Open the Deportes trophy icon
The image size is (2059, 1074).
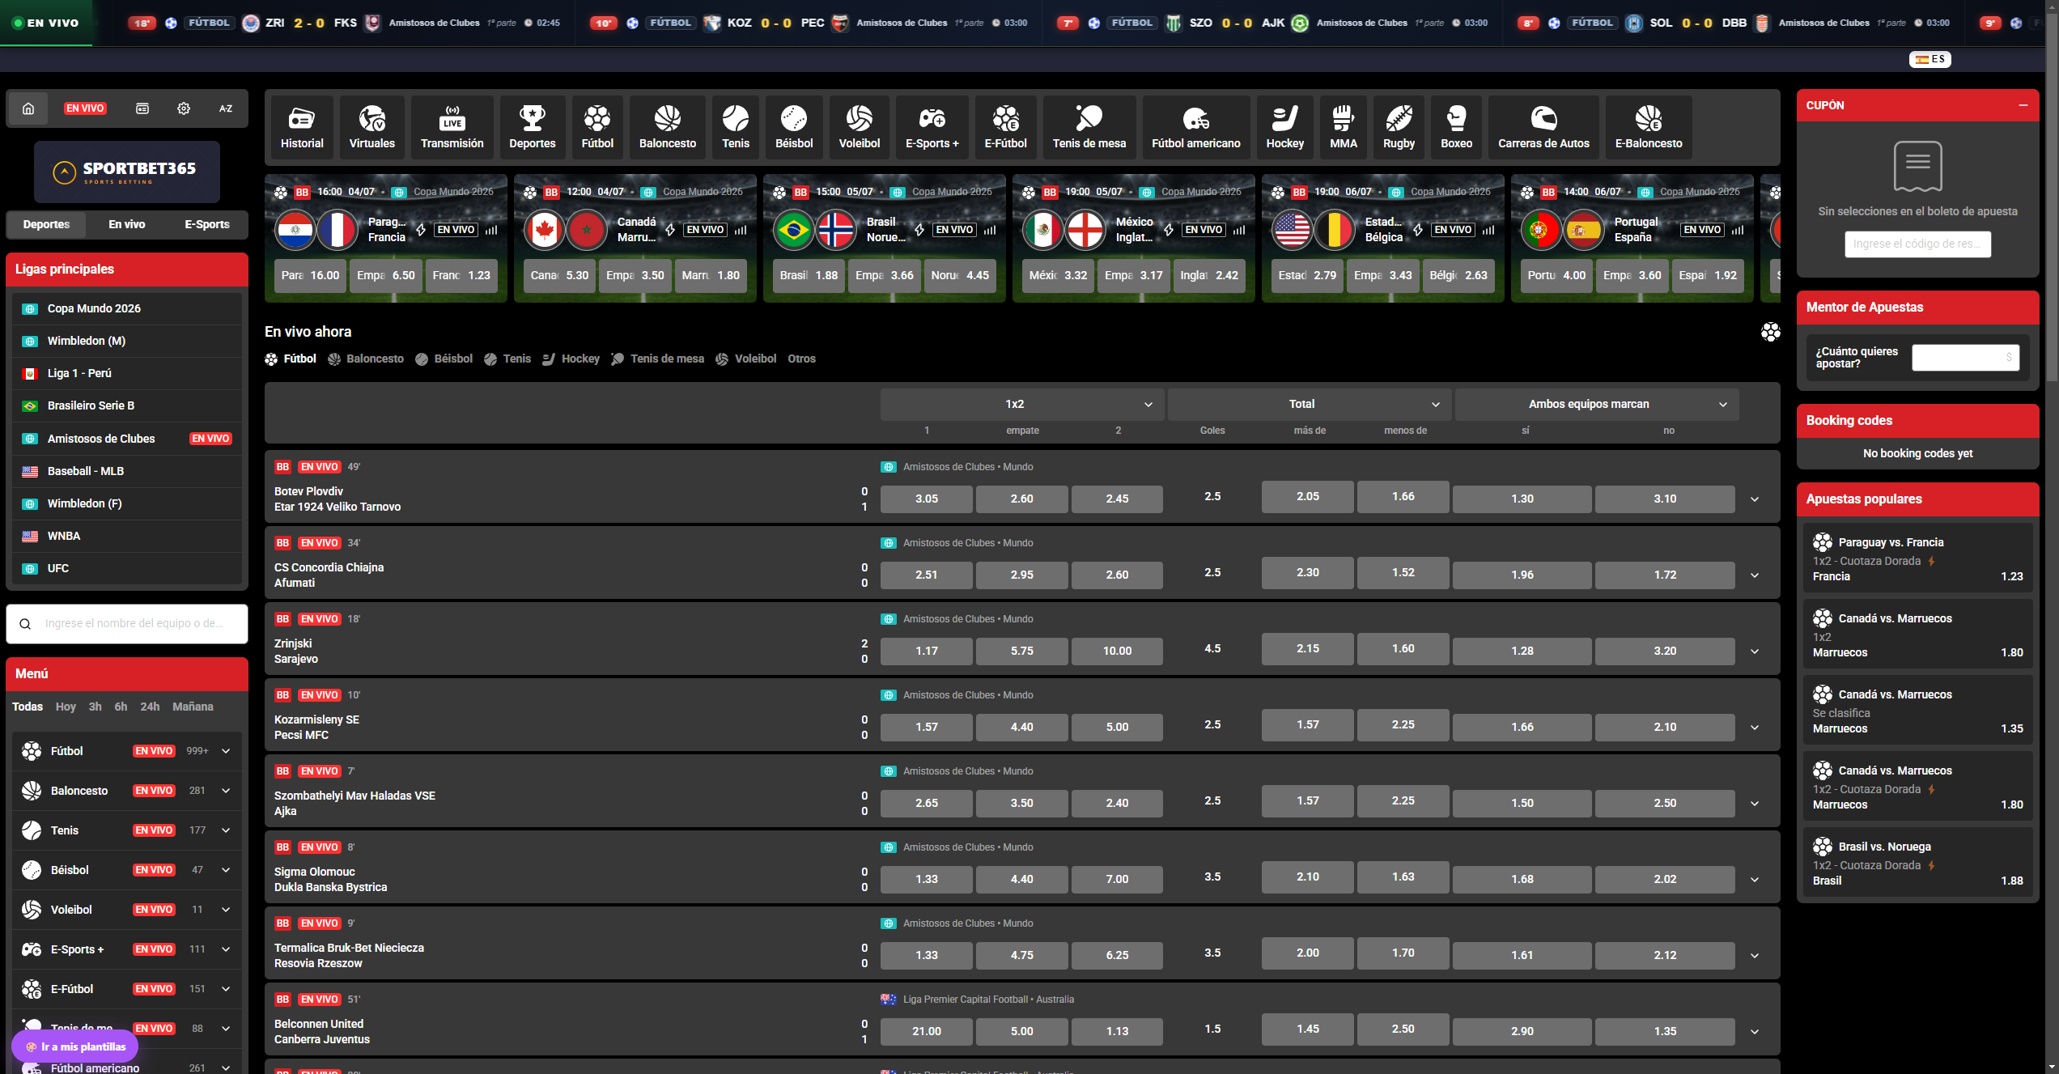point(533,128)
